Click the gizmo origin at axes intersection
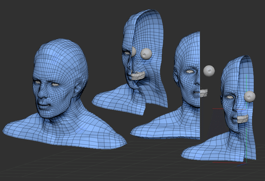Screen dimensions: 265x181 [x=246, y=163]
